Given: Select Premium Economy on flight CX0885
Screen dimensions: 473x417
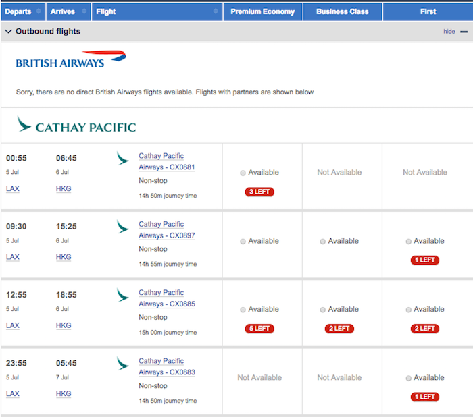Looking at the screenshot, I should (243, 310).
